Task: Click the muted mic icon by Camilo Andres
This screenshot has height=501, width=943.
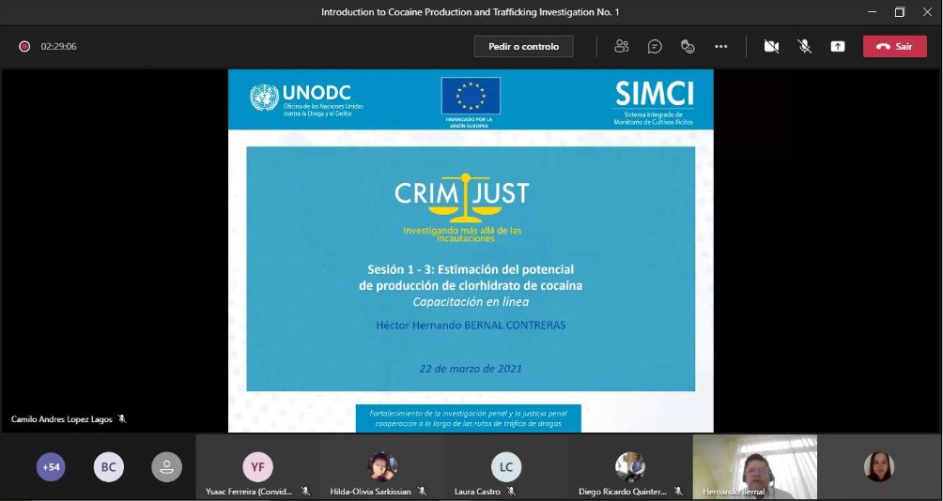Action: [x=122, y=418]
